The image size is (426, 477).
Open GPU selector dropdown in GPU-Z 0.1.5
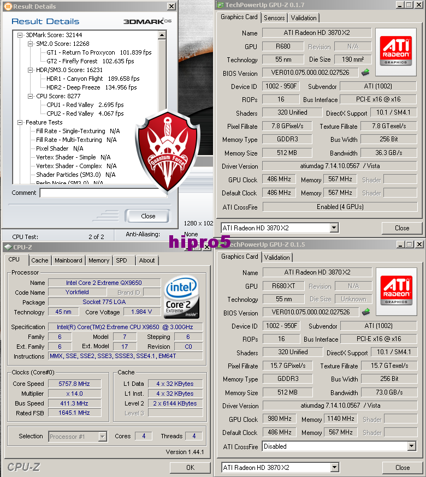click(335, 467)
